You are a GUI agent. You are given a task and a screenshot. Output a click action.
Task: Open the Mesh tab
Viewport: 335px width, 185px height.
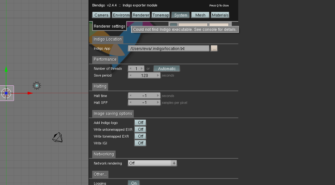coord(200,15)
